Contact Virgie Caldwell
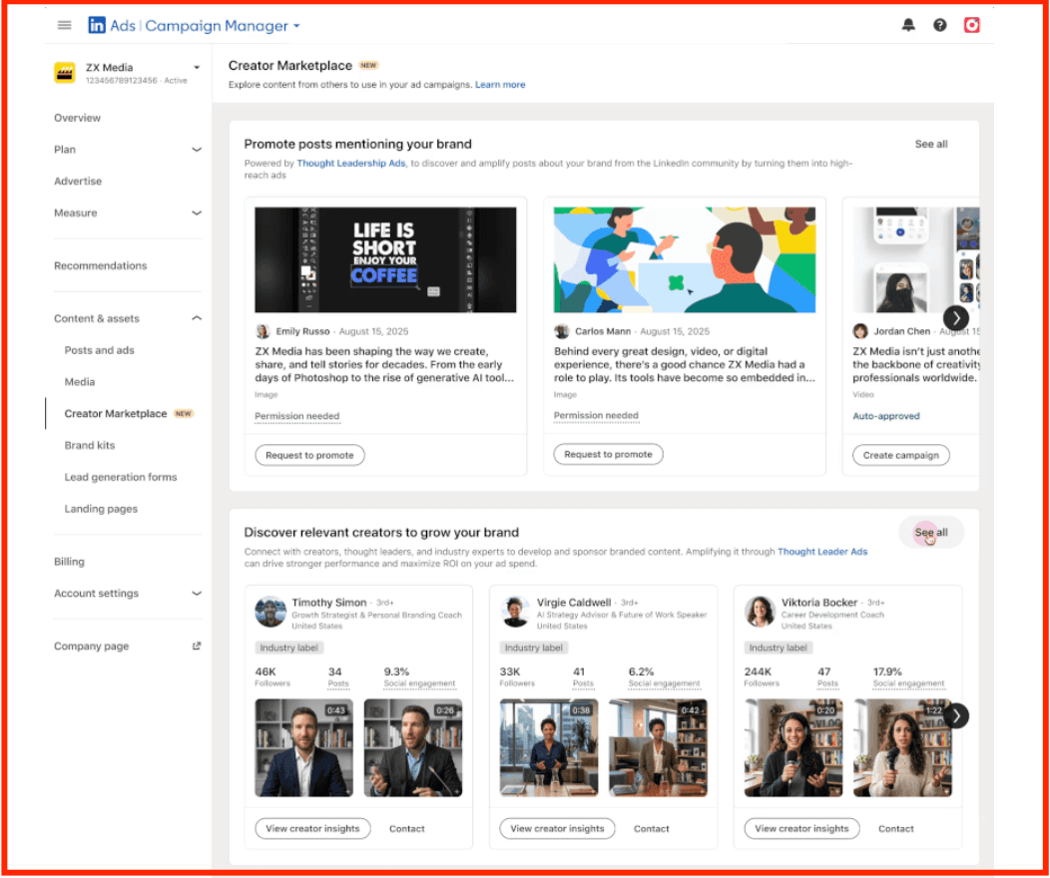 coord(652,828)
